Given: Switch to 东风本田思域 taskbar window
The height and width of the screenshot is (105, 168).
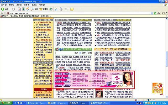Looking at the screenshot, I should (99, 103).
